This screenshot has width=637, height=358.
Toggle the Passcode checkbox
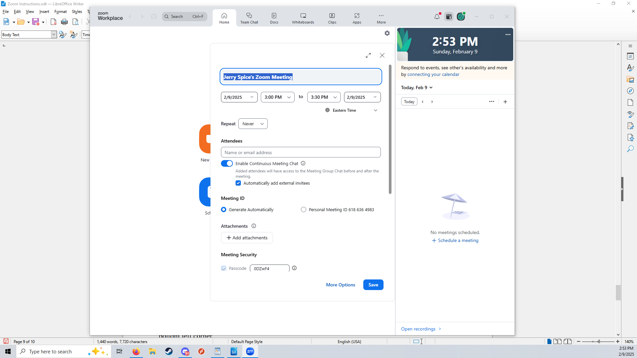224,268
